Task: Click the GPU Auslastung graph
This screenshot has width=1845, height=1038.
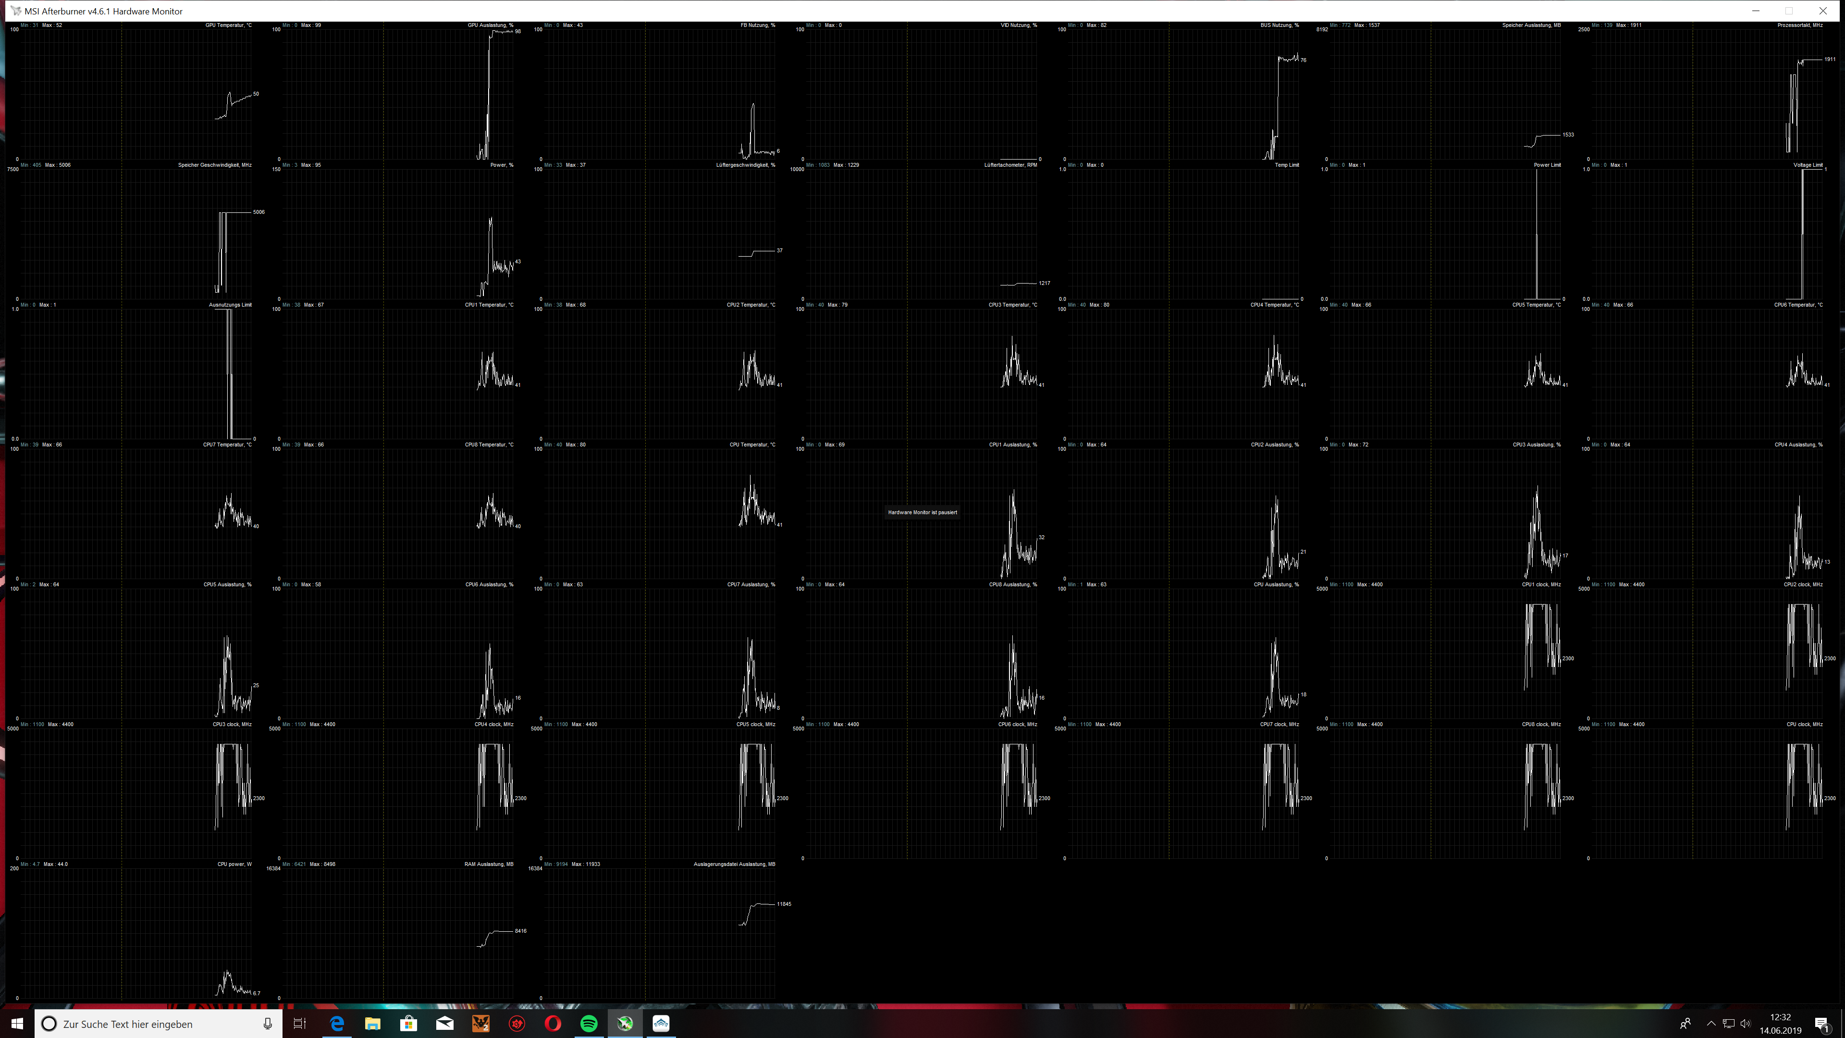Action: click(x=397, y=93)
